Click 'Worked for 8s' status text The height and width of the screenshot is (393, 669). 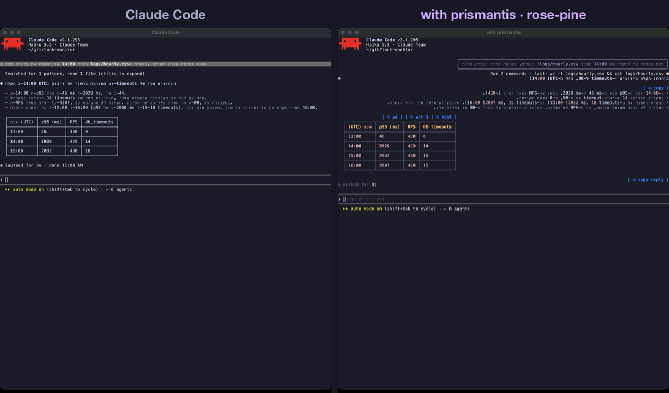click(360, 184)
